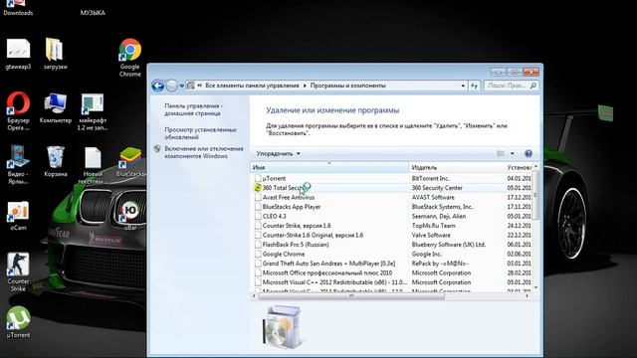The width and height of the screenshot is (637, 358).
Task: Click the Установлено column header
Action: coord(519,167)
